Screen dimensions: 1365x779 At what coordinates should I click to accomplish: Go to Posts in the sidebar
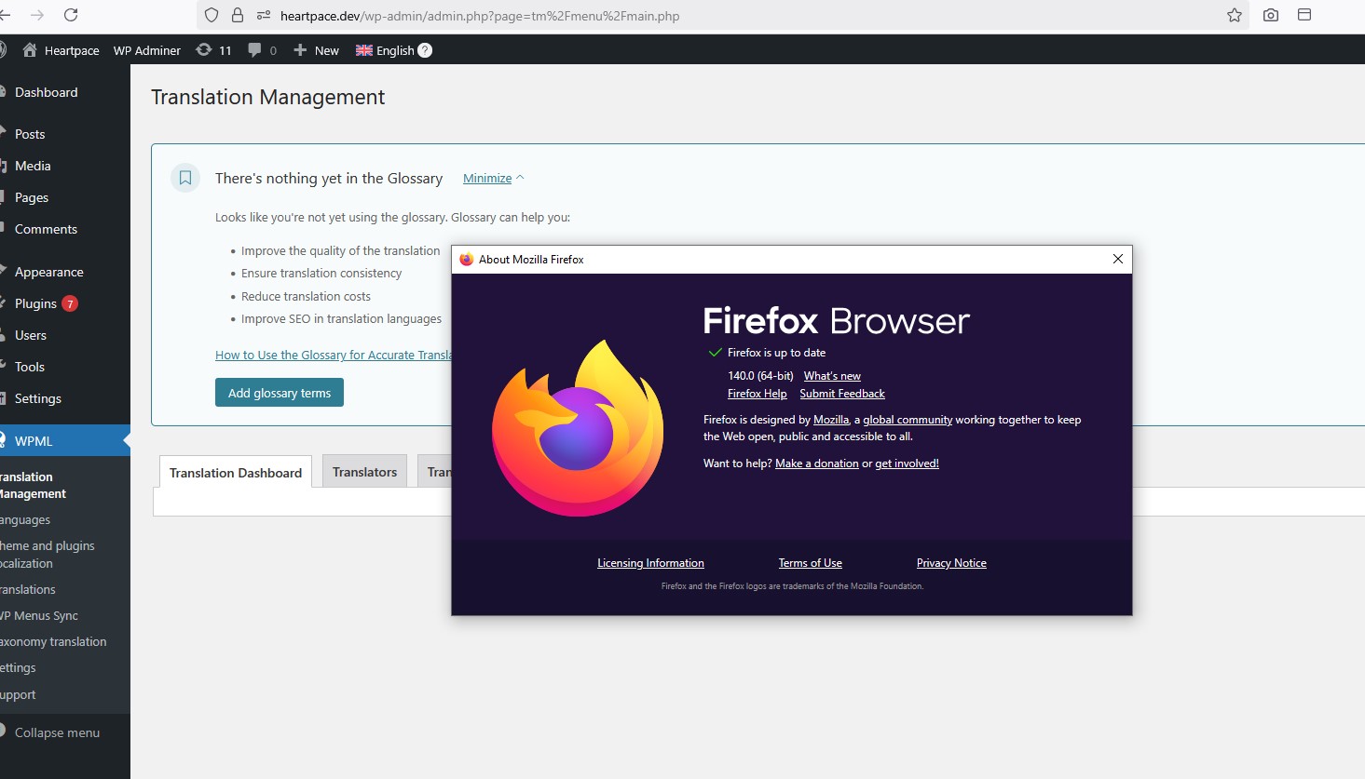point(30,134)
